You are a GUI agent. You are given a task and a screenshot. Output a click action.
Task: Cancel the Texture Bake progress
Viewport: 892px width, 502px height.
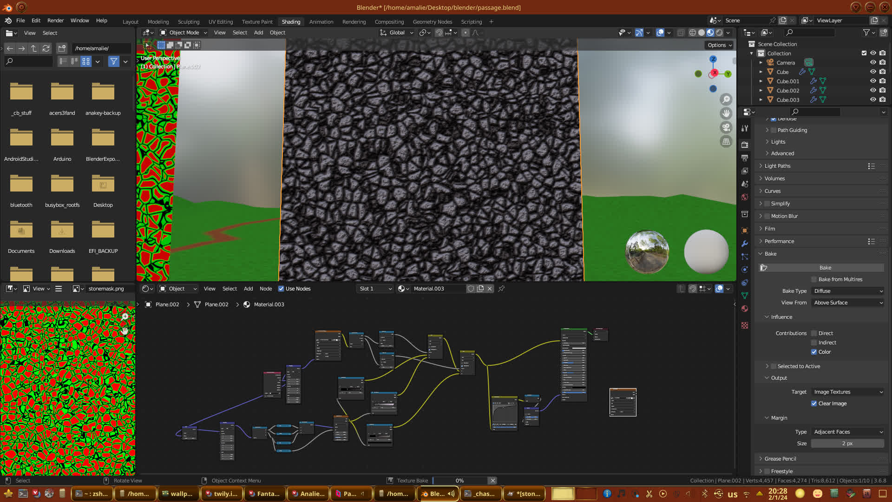(492, 481)
